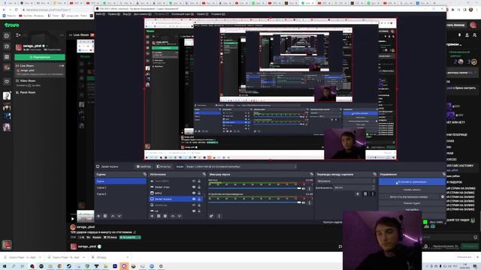Move scene up arrow in OBS Scenes panel
The width and height of the screenshot is (481, 270).
click(113, 216)
